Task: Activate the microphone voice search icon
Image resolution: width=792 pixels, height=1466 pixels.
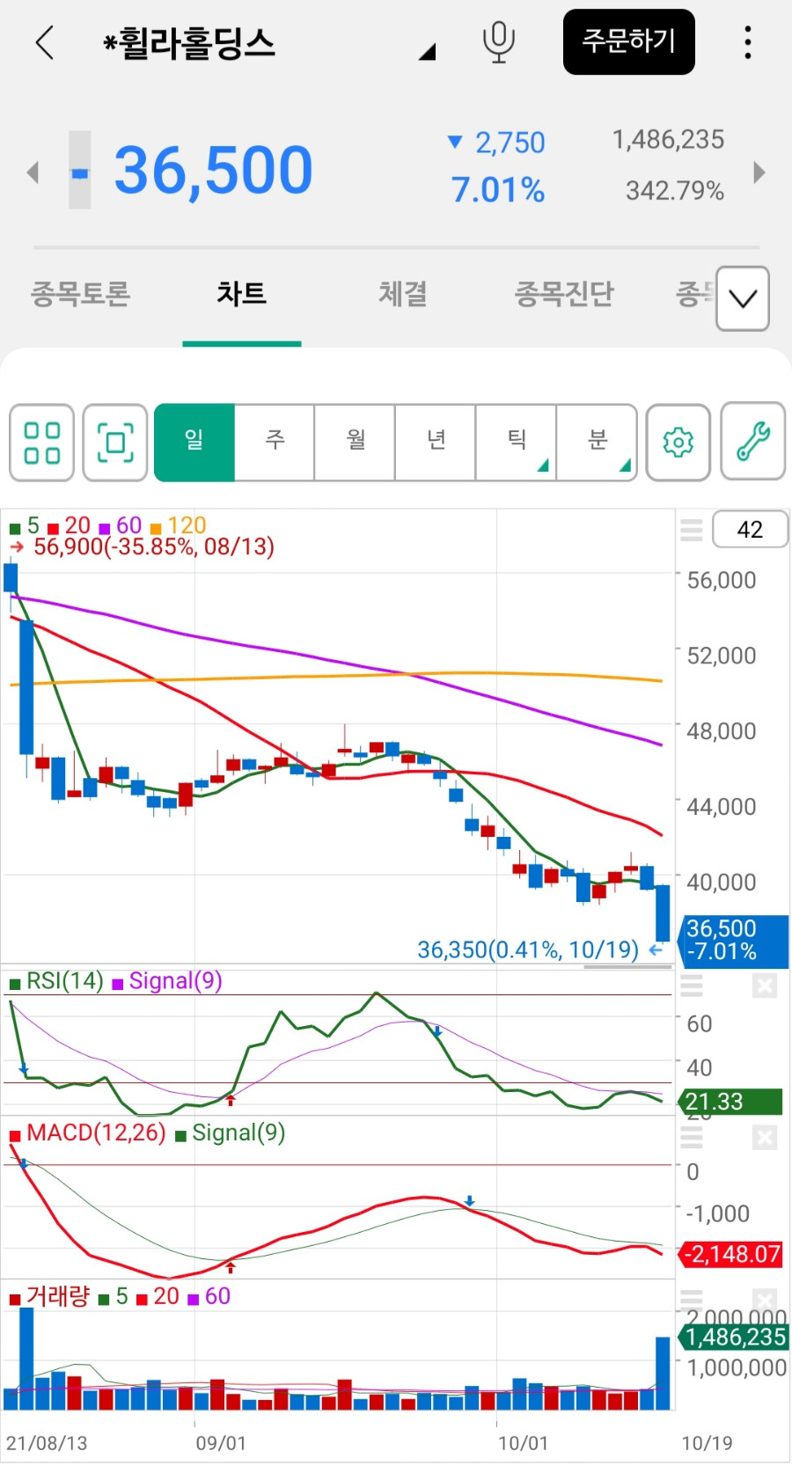Action: click(x=499, y=42)
